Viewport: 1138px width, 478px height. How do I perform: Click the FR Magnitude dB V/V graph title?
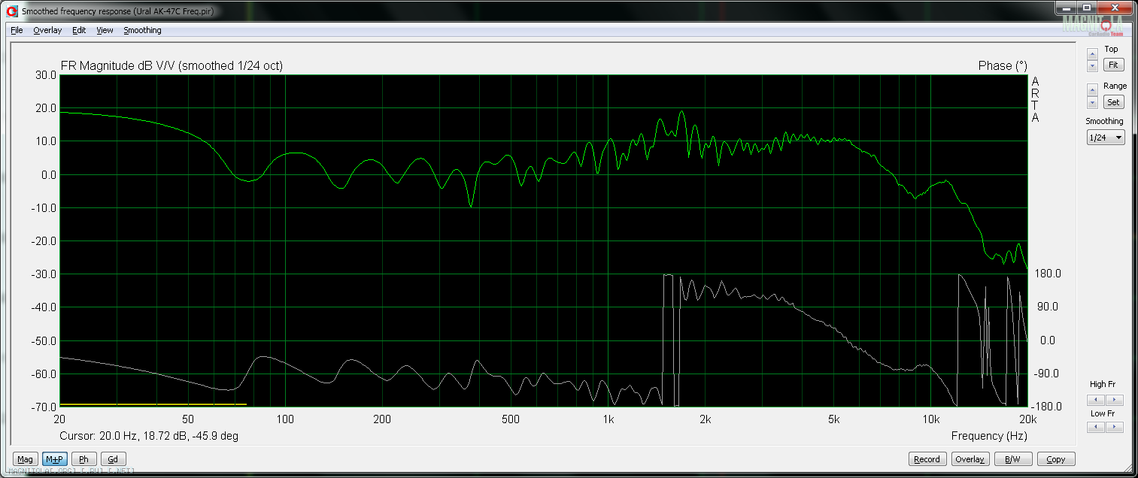point(171,66)
